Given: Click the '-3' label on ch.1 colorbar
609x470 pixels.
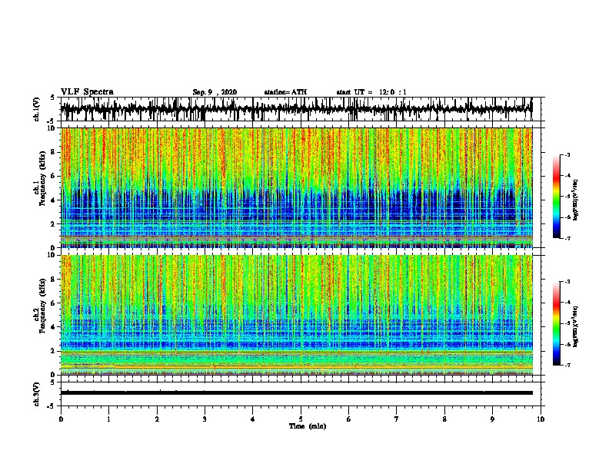Looking at the screenshot, I should pos(567,155).
